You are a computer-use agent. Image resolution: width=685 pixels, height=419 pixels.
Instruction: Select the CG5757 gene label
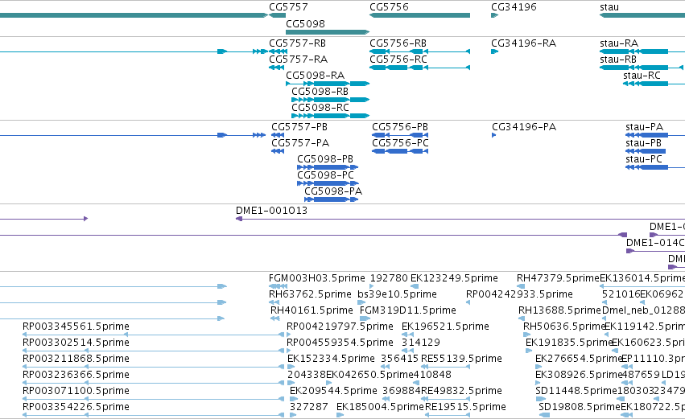[x=288, y=7]
